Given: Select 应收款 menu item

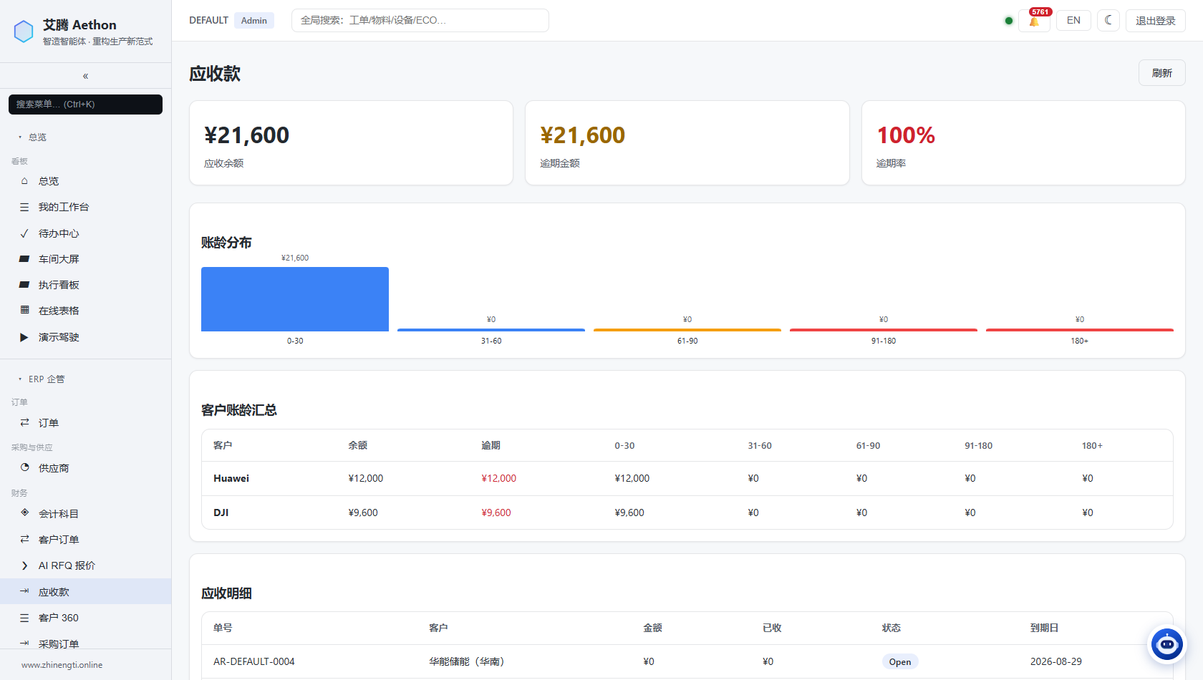Looking at the screenshot, I should (x=86, y=592).
